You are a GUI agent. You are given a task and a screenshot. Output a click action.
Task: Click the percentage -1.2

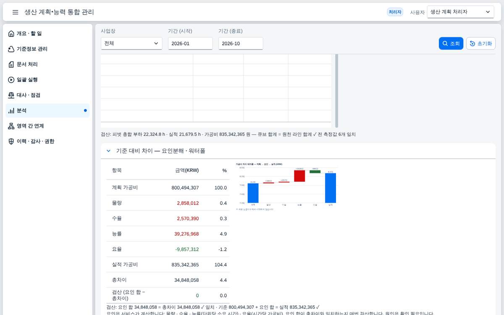tap(223, 249)
